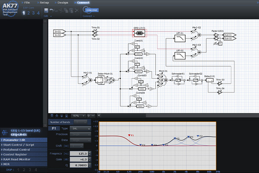Open the File menu
The image size is (259, 173).
point(27,3)
